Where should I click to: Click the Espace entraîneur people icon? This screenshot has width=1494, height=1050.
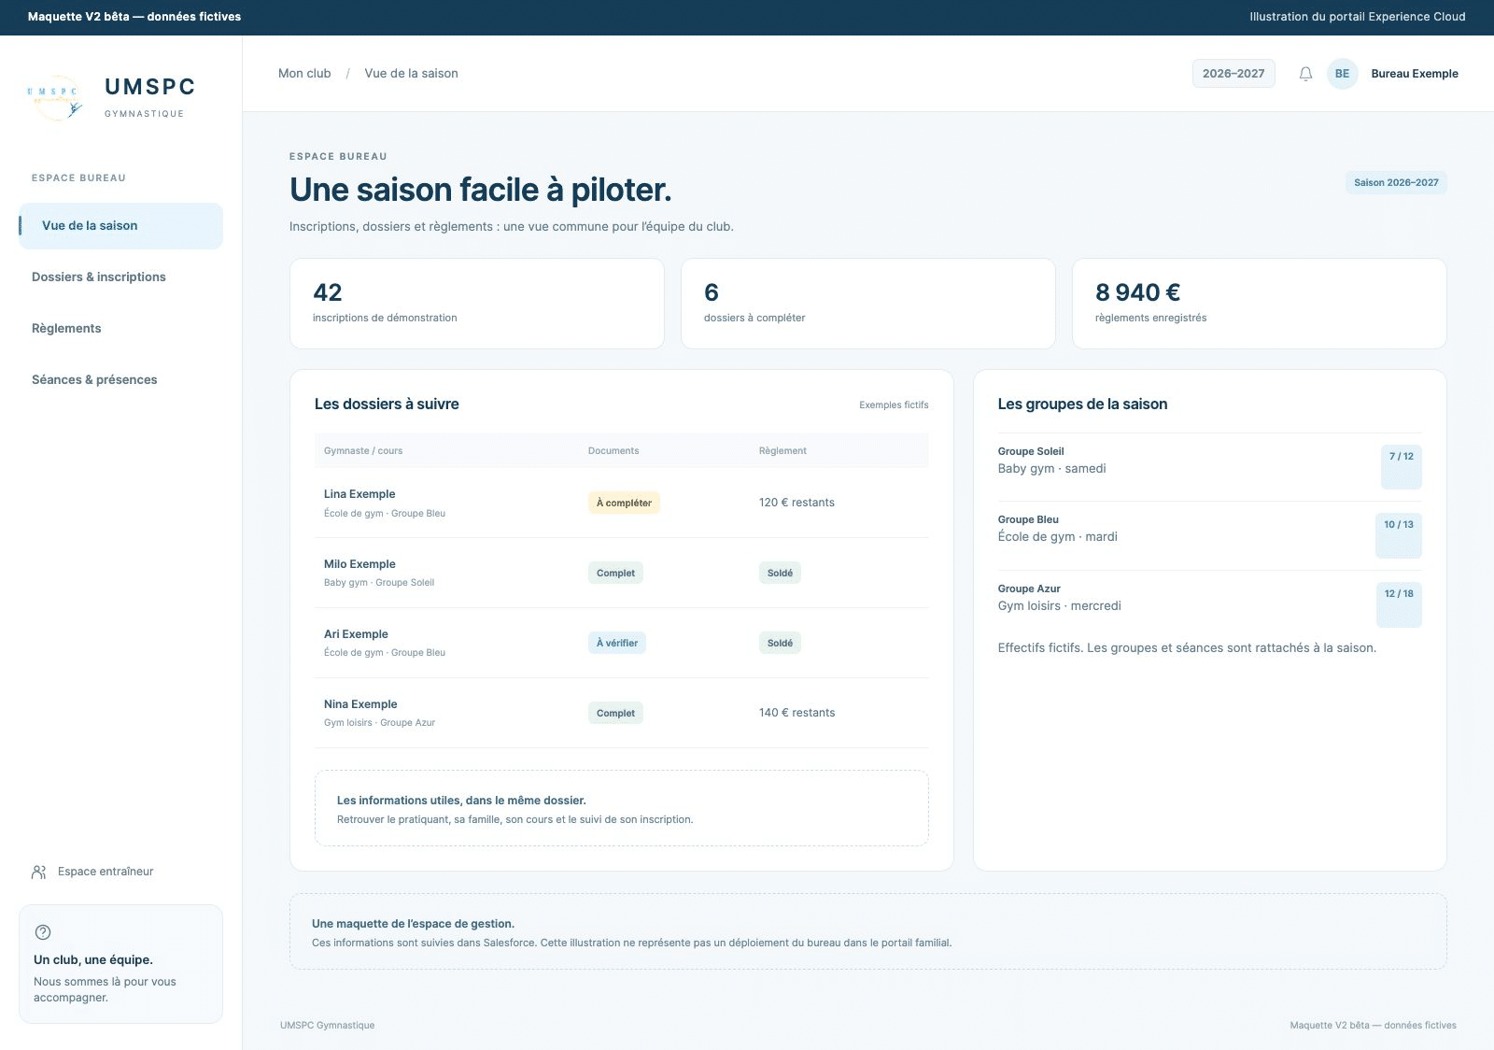tap(38, 872)
